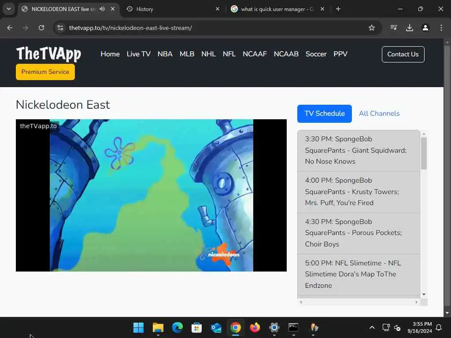Screen dimensions: 451x338
Task: Click the TheTVApp logo
Action: pyautogui.click(x=48, y=54)
